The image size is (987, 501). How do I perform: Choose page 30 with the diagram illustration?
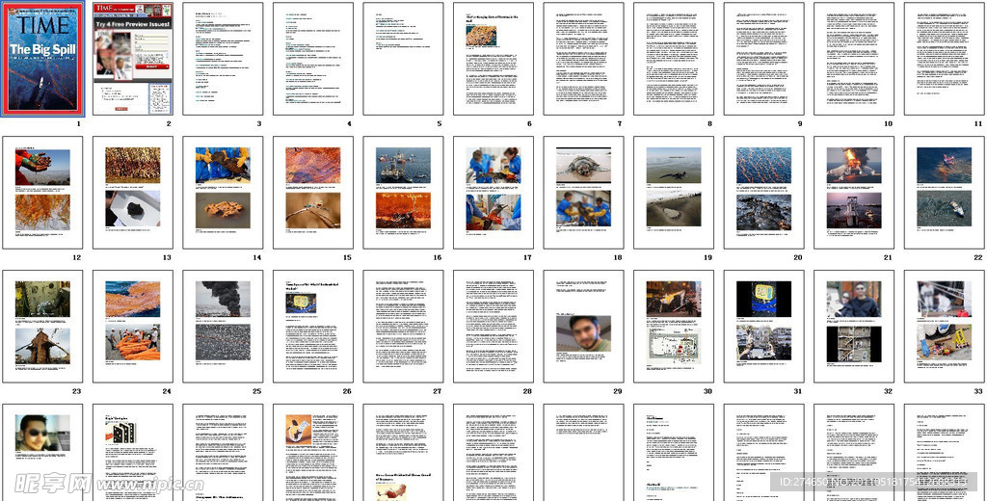click(674, 327)
